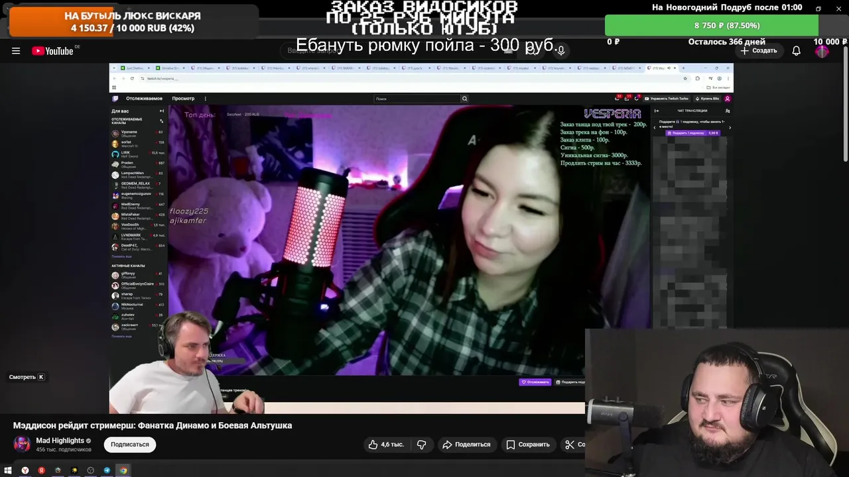Open 'Отслеживаемое' tab on Twitch
Screen dimensions: 849x477
144,99
